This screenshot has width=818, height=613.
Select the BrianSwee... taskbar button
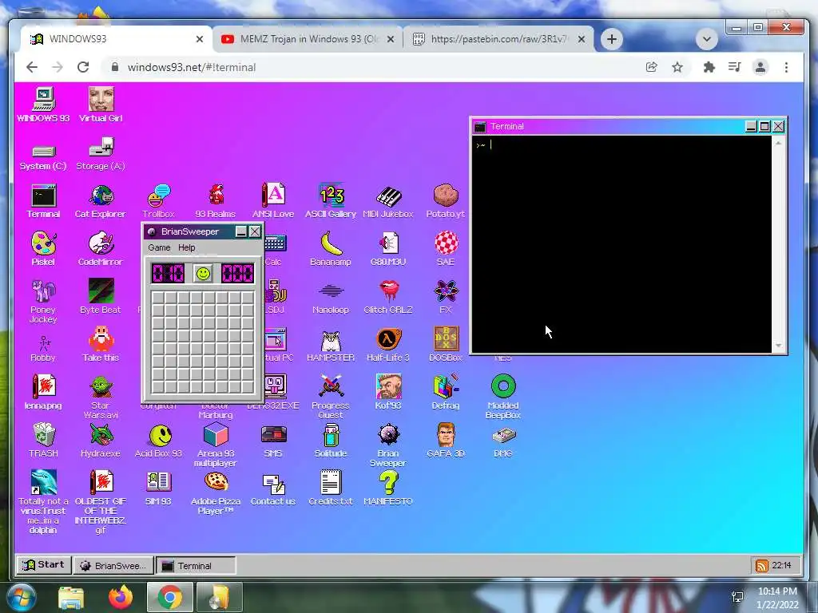pos(113,566)
